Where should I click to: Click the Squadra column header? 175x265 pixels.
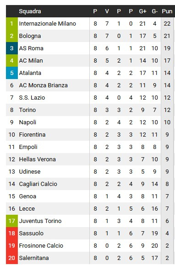(30, 11)
